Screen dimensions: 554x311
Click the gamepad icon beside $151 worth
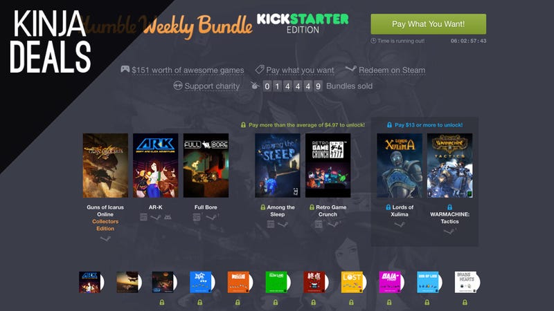pyautogui.click(x=125, y=69)
